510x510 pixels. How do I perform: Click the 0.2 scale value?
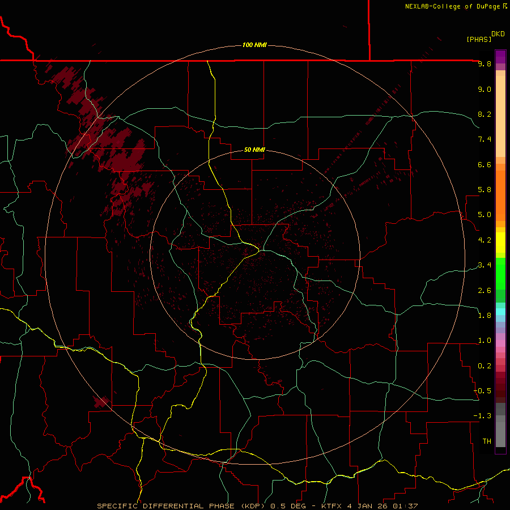[x=484, y=365]
